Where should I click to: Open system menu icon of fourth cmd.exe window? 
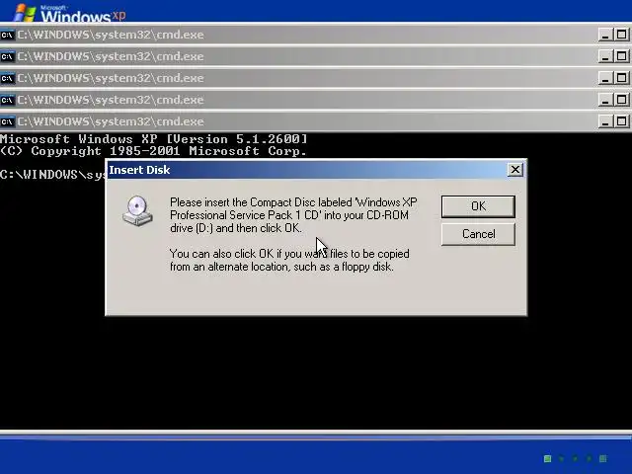7,101
